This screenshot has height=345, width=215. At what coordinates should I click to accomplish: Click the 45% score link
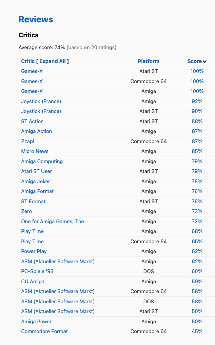[197, 331]
